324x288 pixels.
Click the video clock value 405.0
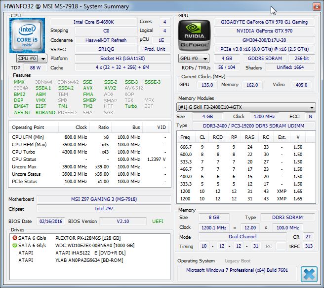coord(301,85)
